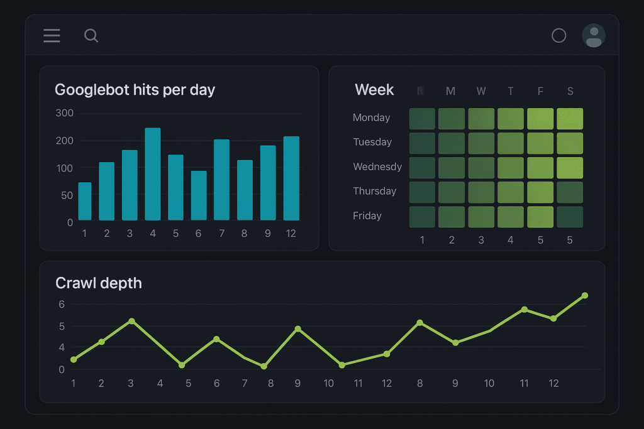The width and height of the screenshot is (644, 429).
Task: Select the W column header in heatmap
Action: point(481,91)
